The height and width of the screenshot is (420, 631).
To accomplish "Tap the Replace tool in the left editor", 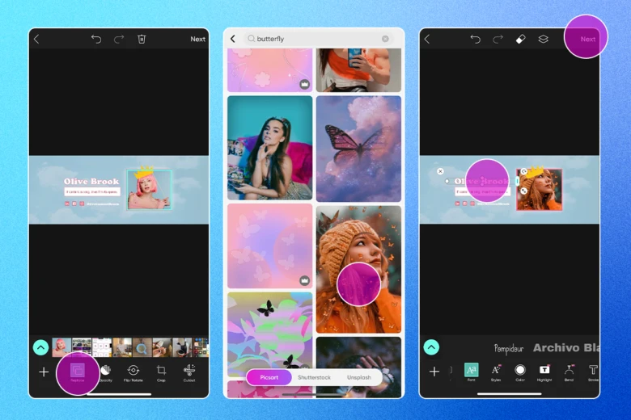I will (x=78, y=372).
